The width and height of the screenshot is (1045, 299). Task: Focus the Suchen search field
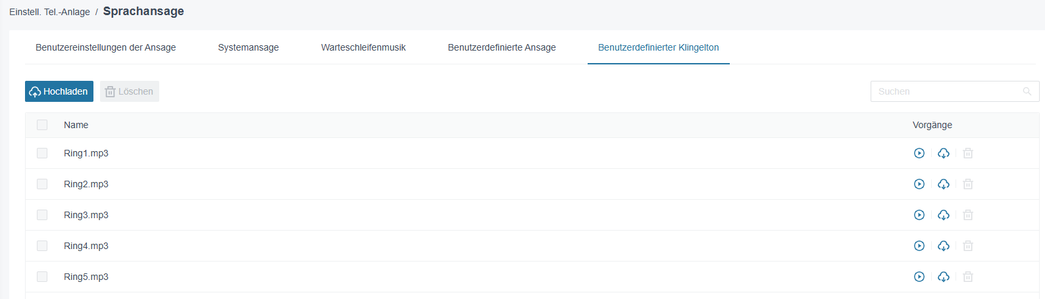point(955,91)
